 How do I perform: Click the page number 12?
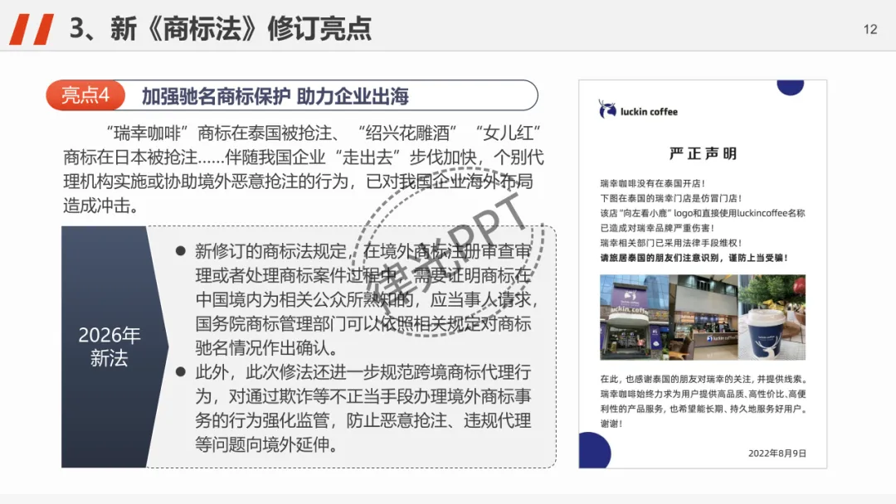pos(869,30)
